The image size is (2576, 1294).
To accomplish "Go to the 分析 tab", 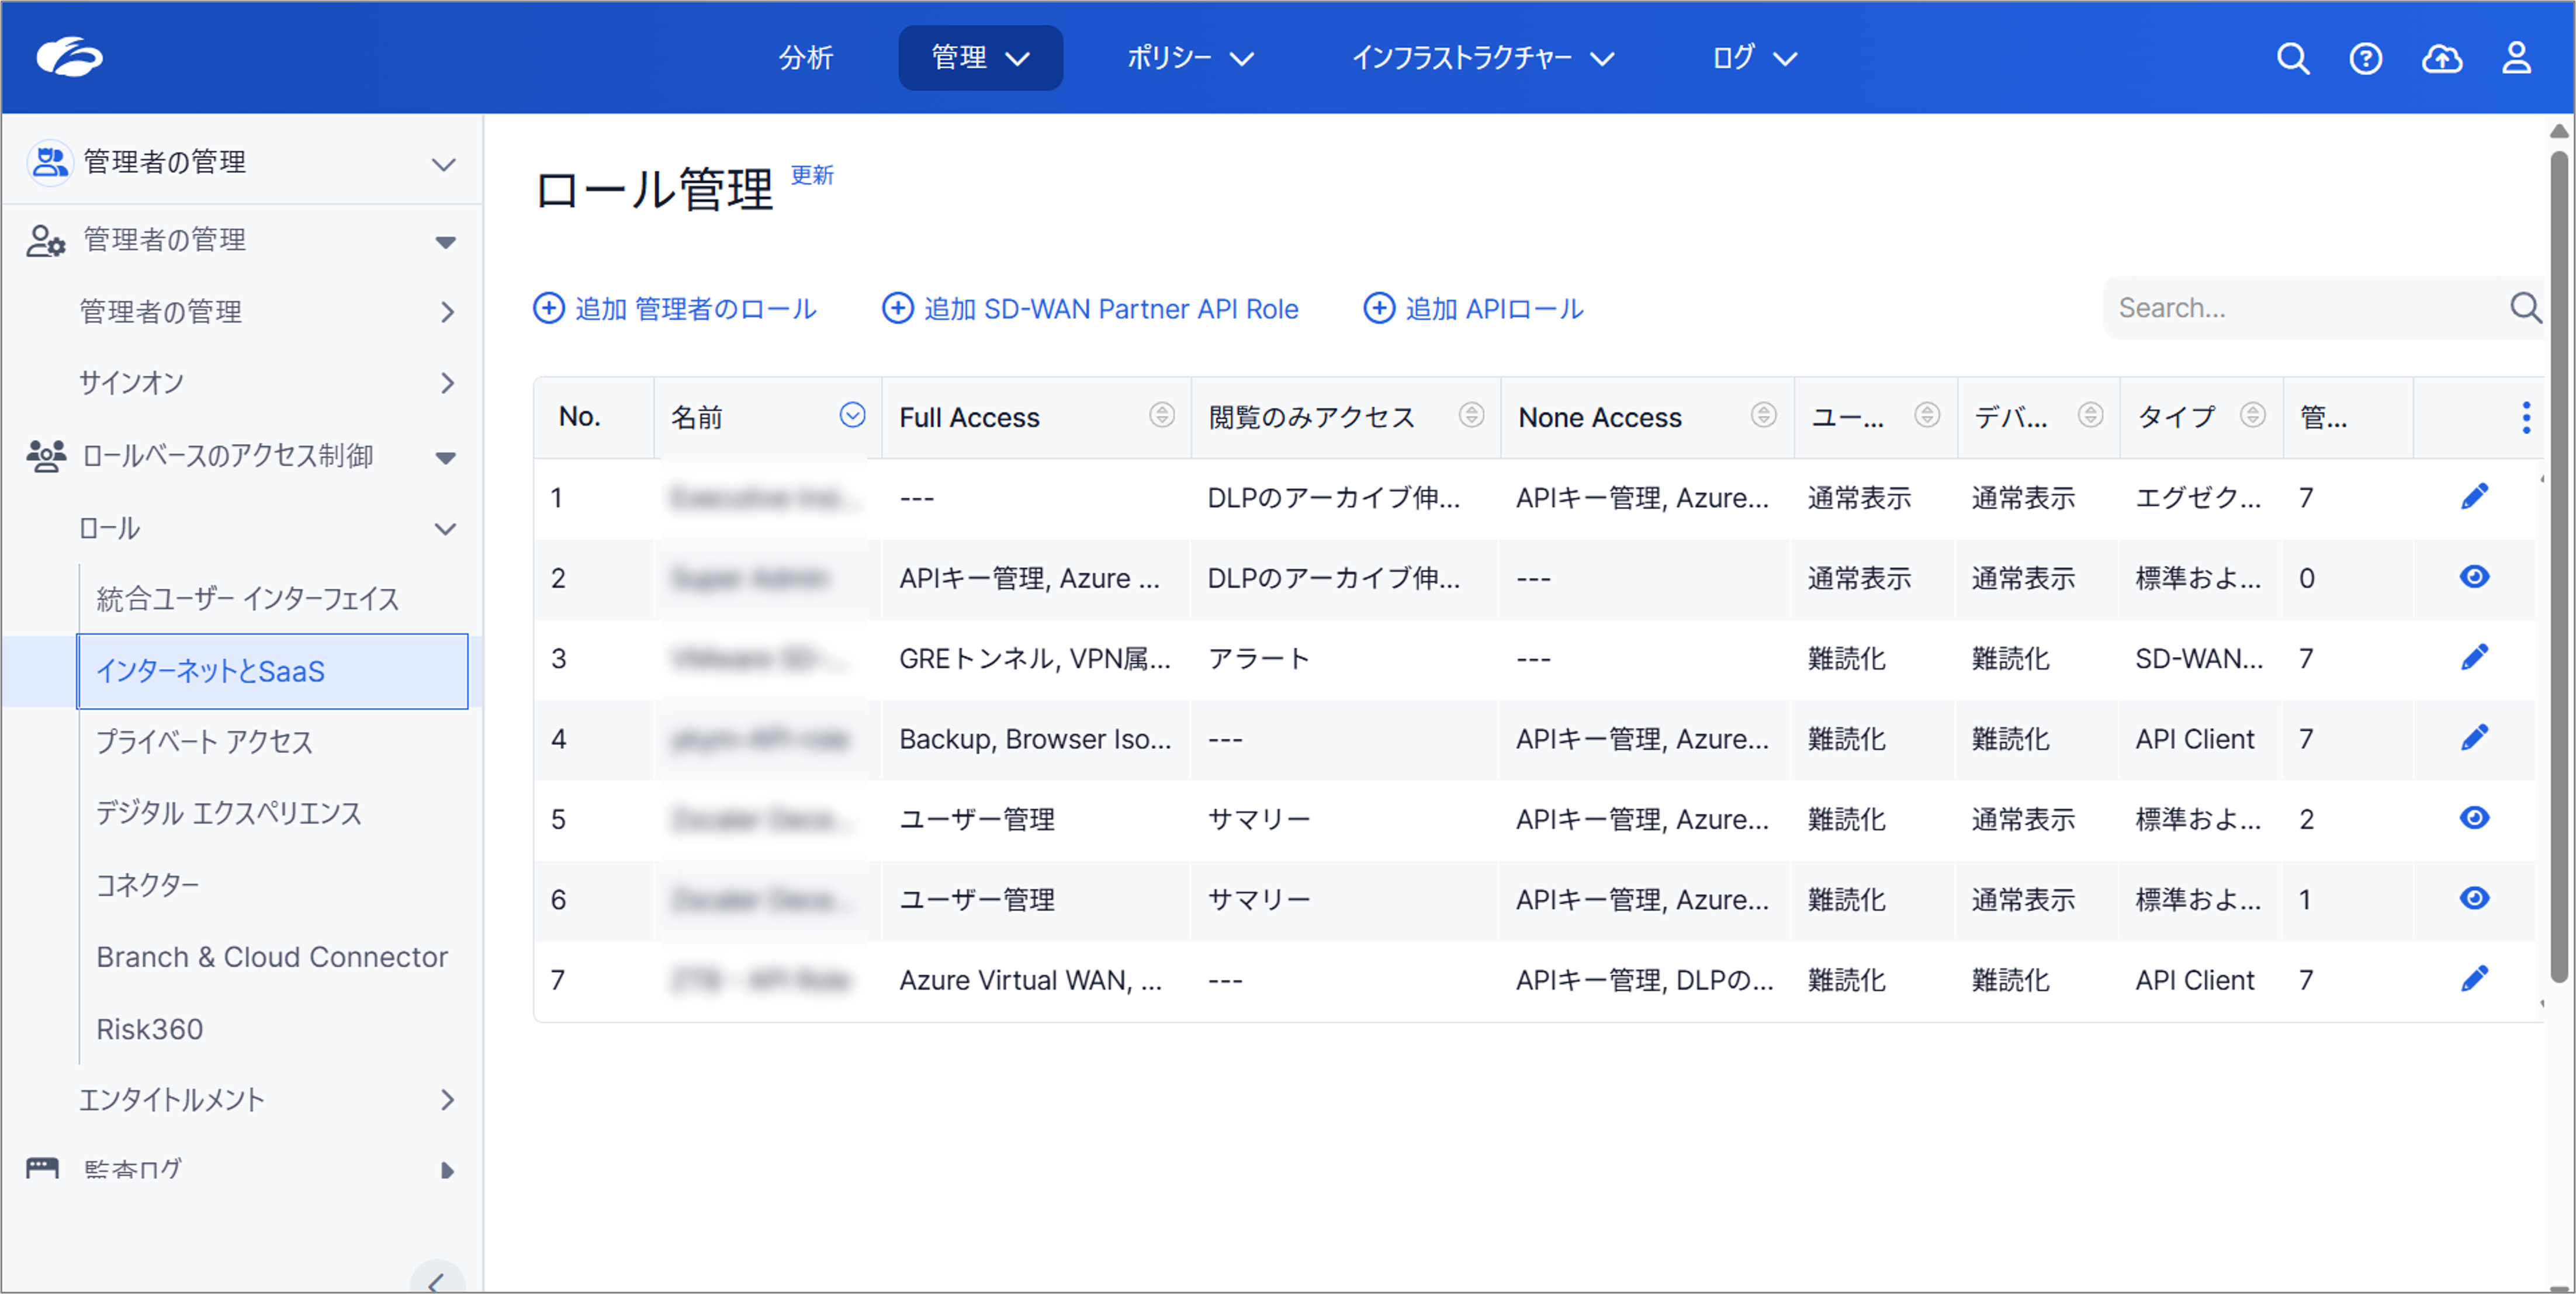I will coord(806,58).
